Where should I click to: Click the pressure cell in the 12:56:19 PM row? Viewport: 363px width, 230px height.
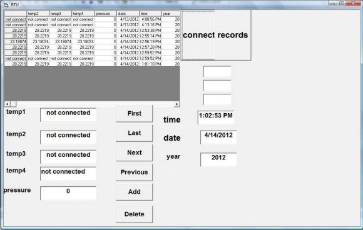click(106, 42)
